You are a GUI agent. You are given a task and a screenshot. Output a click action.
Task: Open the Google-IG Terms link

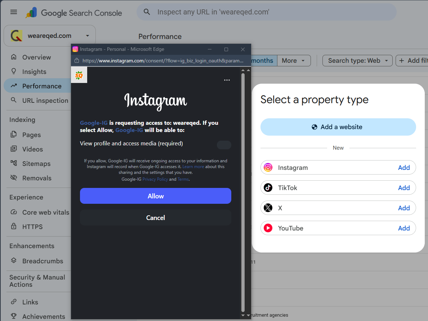click(183, 179)
